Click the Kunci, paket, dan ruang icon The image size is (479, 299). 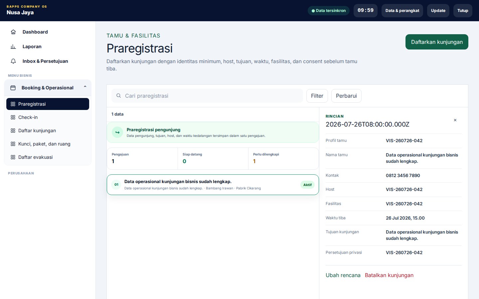pos(13,144)
